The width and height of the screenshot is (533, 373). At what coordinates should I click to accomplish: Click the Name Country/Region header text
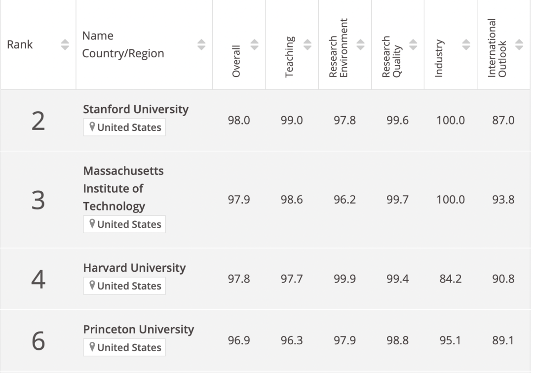tap(123, 44)
